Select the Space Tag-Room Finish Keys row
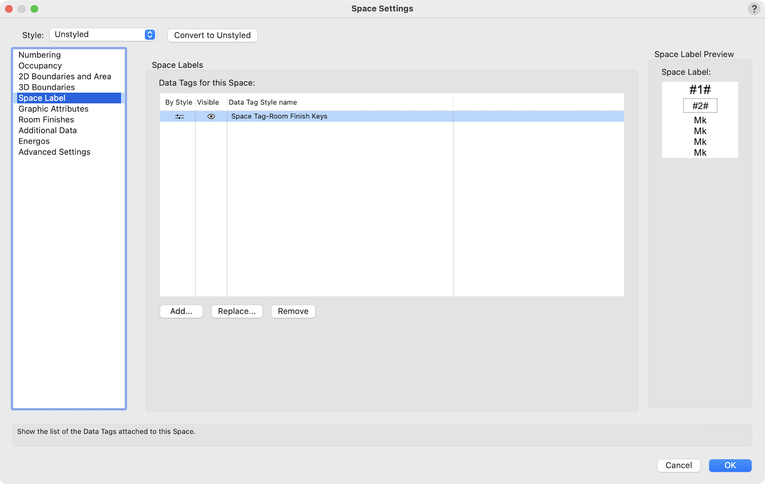 [x=279, y=116]
